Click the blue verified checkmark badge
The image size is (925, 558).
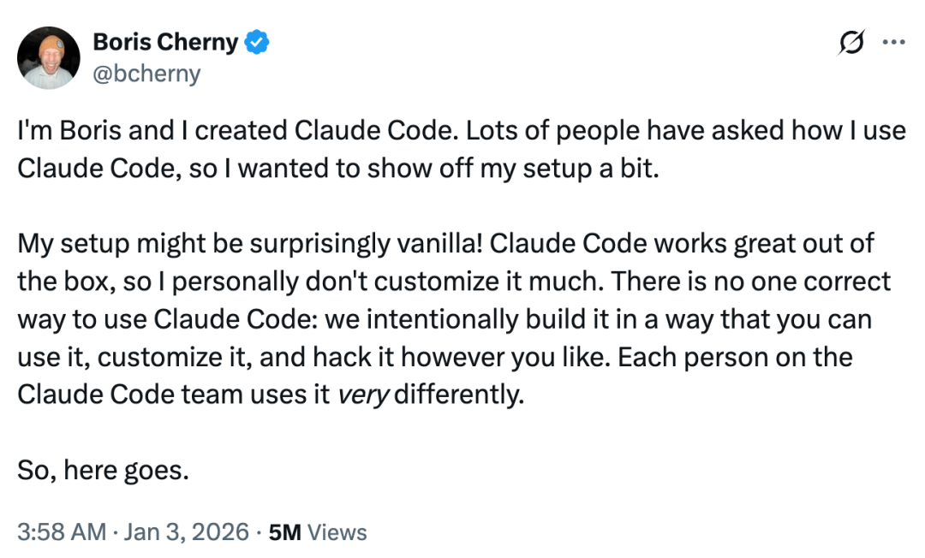point(257,43)
